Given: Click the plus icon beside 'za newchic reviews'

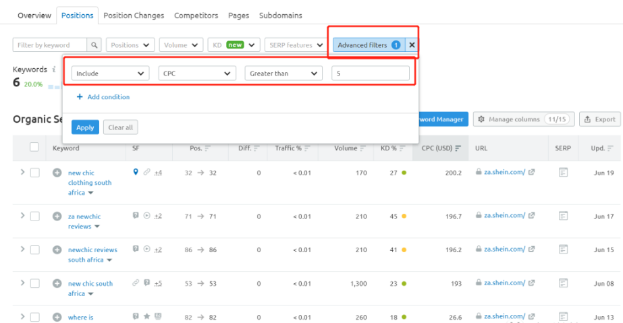Looking at the screenshot, I should click(x=57, y=216).
